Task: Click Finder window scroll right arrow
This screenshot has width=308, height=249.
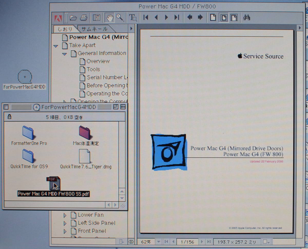Action: [115, 205]
